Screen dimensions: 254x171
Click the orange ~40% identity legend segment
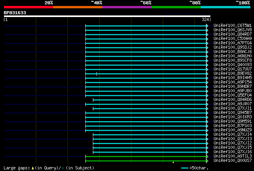pos(78,7)
